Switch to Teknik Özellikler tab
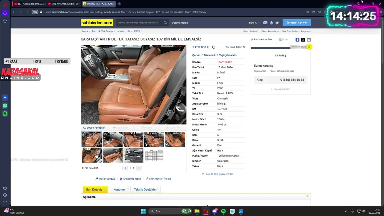384x216 pixels. point(145,190)
